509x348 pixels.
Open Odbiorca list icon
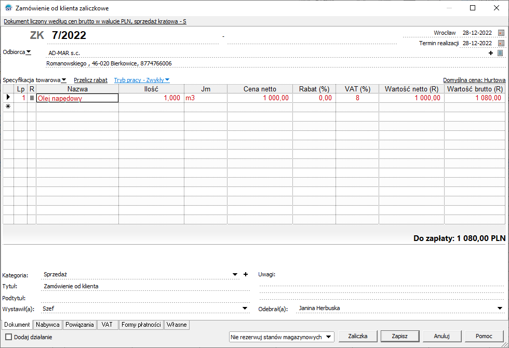tap(500, 53)
